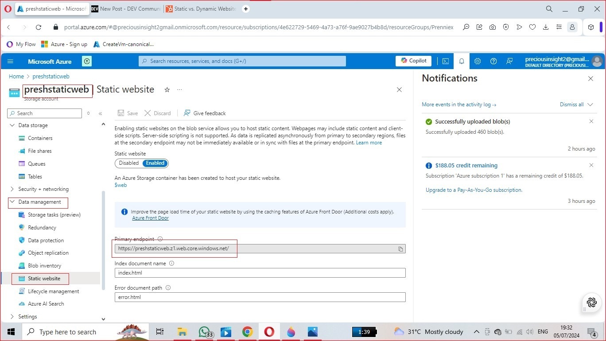The height and width of the screenshot is (341, 606).
Task: Open the Feedback icon in header
Action: (x=509, y=62)
